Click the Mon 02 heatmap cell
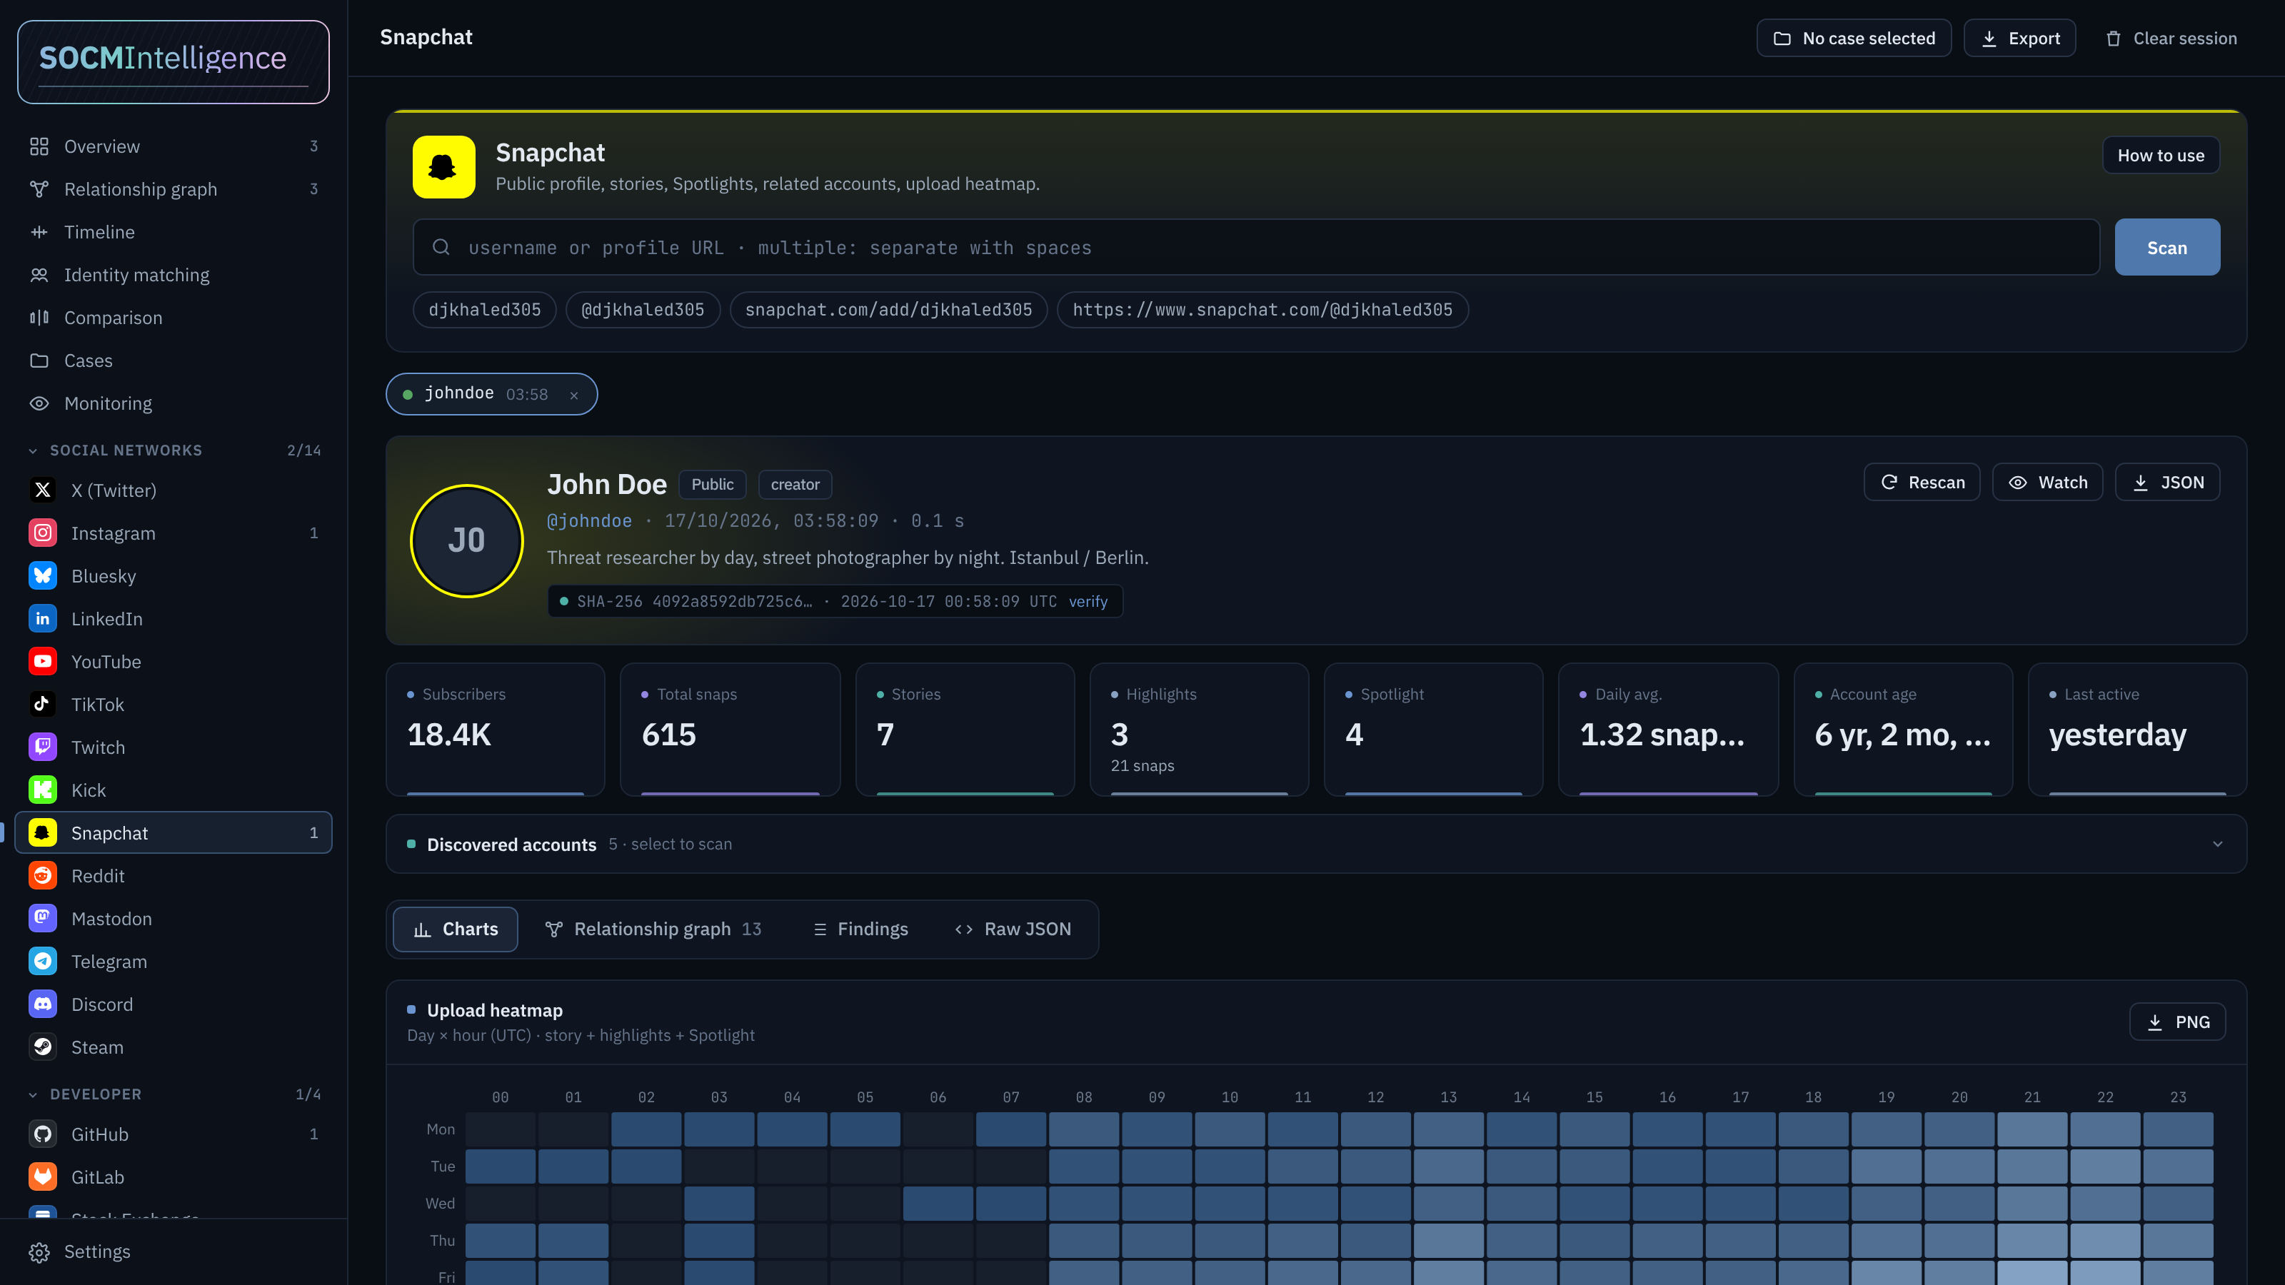 pos(647,1130)
